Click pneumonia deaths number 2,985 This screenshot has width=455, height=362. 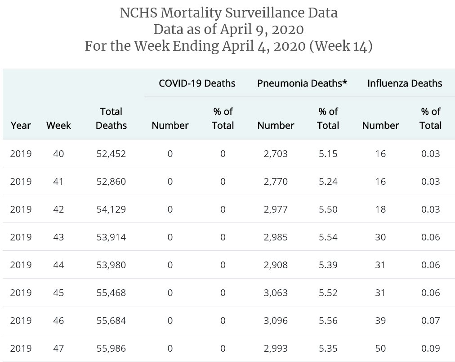276,237
